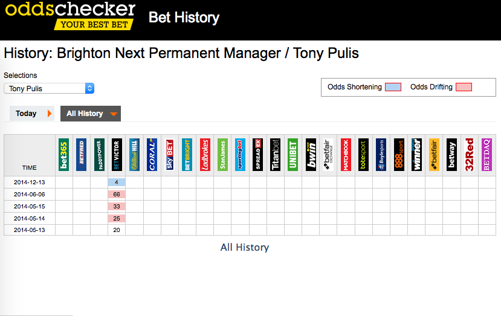Select the BetVictor bookmaker logo
The image size is (501, 316).
(117, 155)
